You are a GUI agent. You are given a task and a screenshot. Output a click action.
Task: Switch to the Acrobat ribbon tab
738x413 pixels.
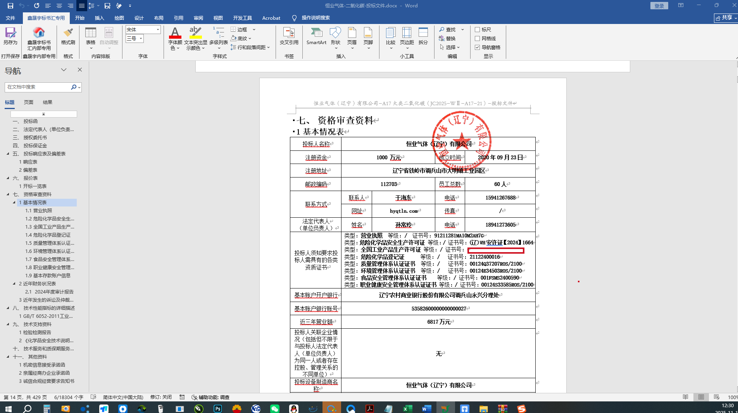[x=271, y=18]
